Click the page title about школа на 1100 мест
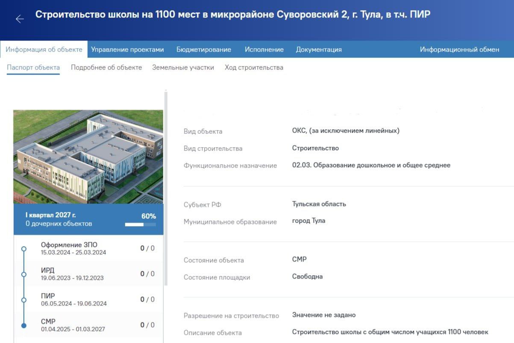The width and height of the screenshot is (514, 343). [233, 15]
